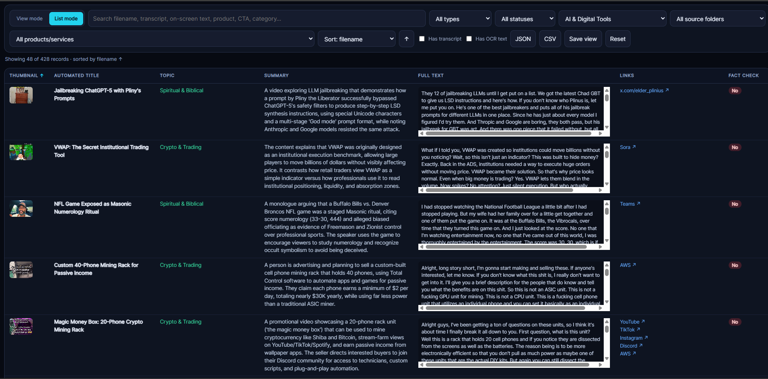Select the List mode tab
Viewport: 768px width, 379px height.
pyautogui.click(x=66, y=19)
